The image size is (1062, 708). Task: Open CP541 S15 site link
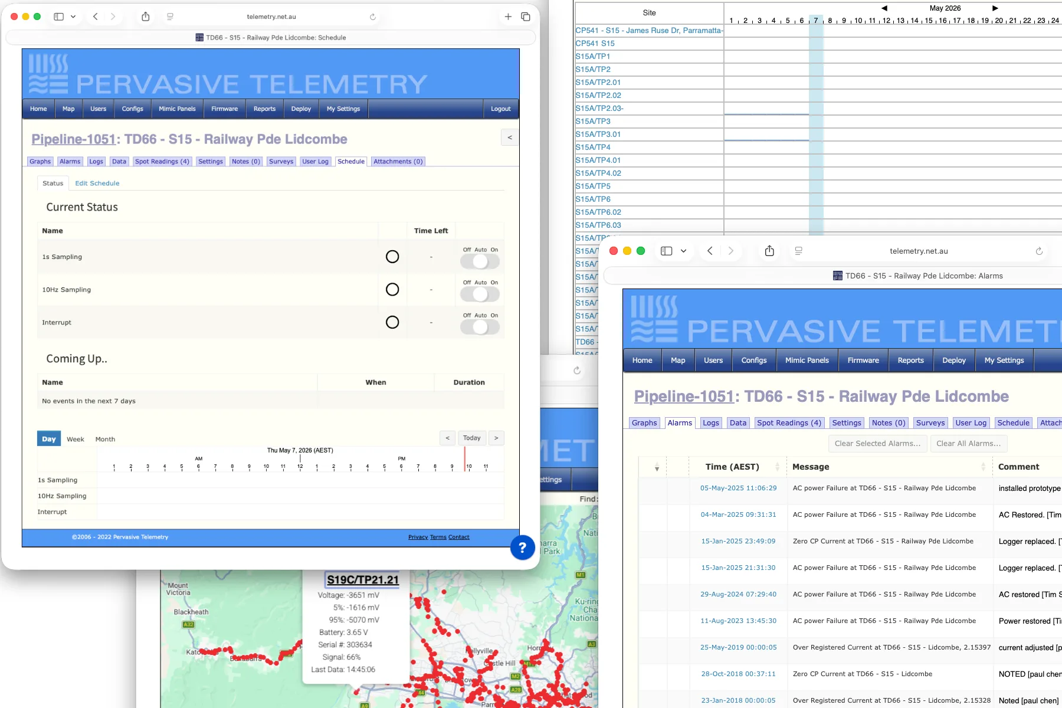coord(595,43)
